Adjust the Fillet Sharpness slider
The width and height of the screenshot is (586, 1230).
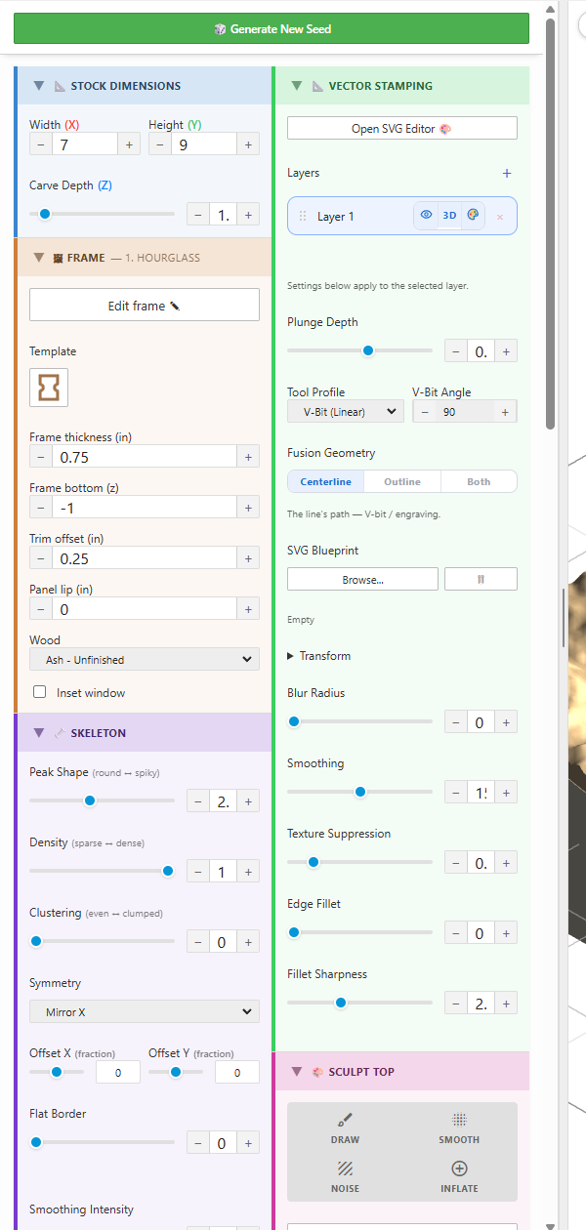(x=359, y=1003)
